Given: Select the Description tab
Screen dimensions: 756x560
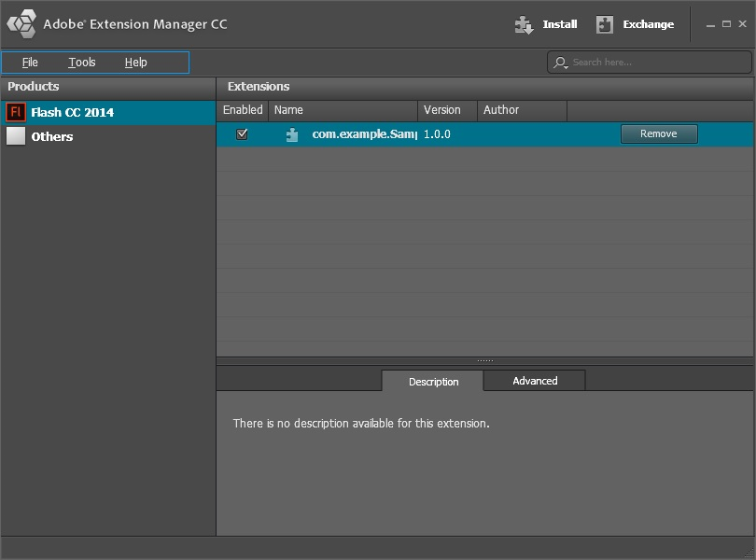Looking at the screenshot, I should coord(431,381).
